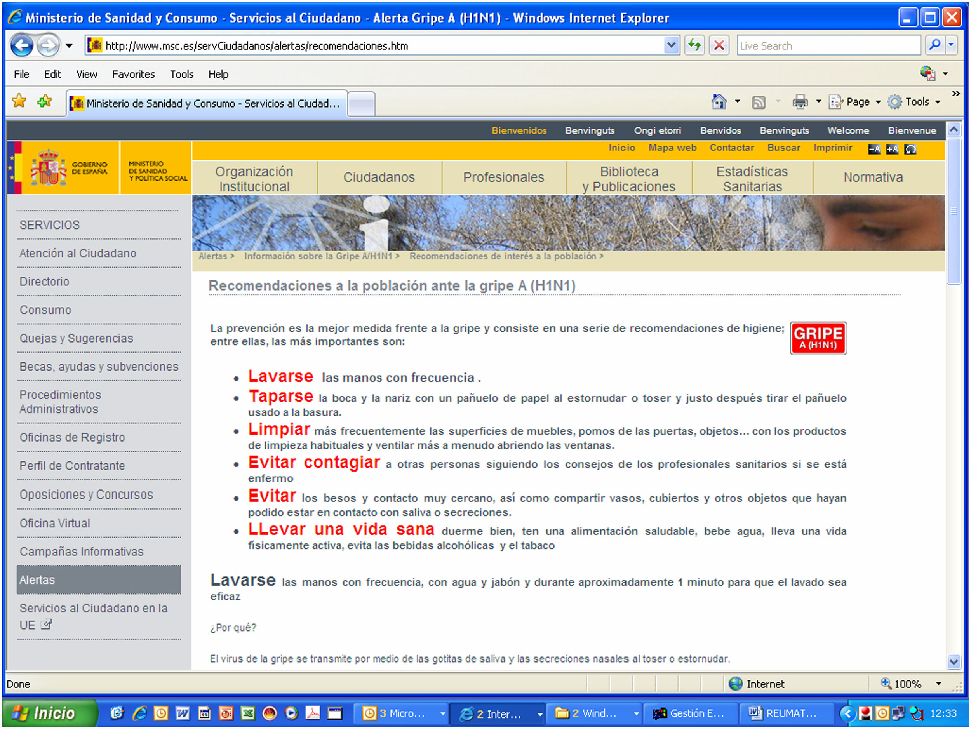Image resolution: width=971 pixels, height=729 pixels.
Task: Click the Live Search magnifier button
Action: pyautogui.click(x=934, y=45)
